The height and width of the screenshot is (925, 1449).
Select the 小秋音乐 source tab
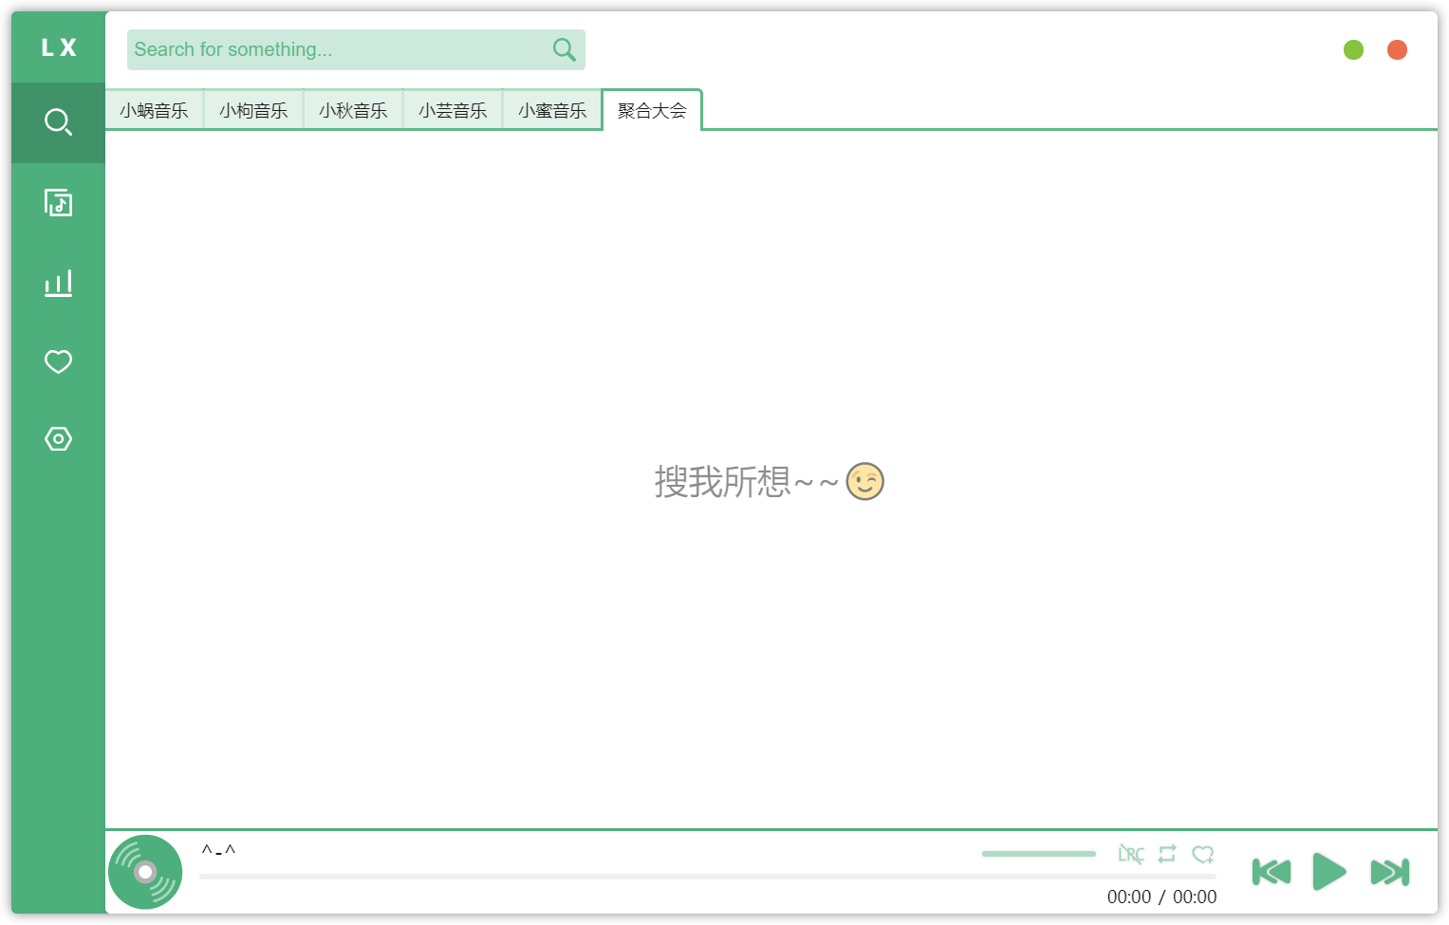pos(353,110)
